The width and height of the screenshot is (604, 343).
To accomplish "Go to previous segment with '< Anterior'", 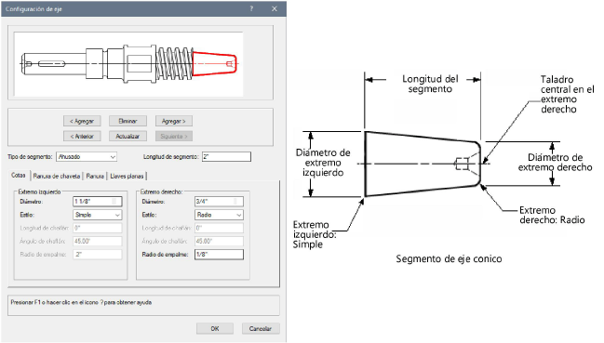I will click(x=82, y=136).
